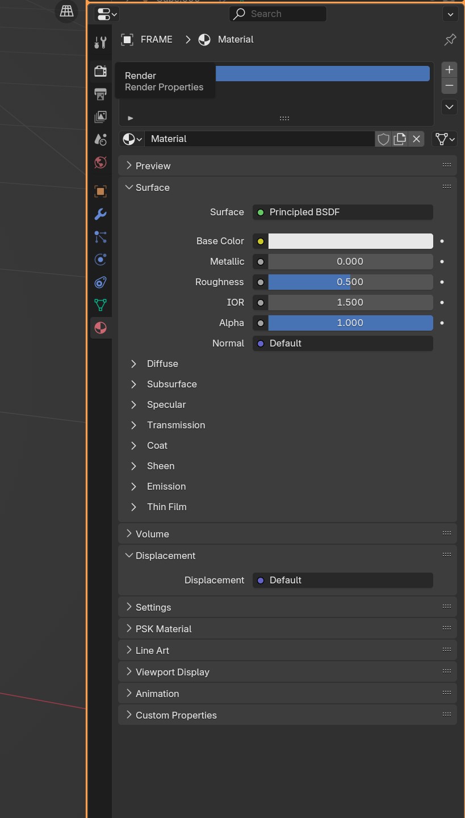
Task: Open the View Layer properties tab
Action: (100, 116)
